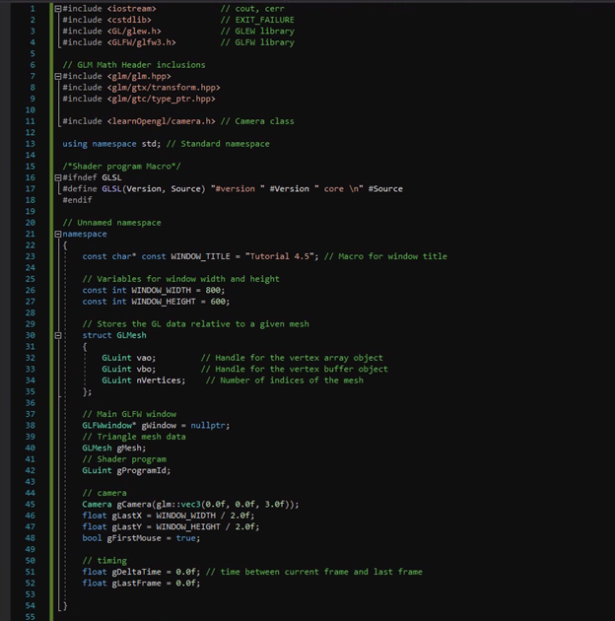Viewport: 615px width, 621px height.
Task: Click the <glm/gtx/transform.hpp> include text
Action: [164, 88]
